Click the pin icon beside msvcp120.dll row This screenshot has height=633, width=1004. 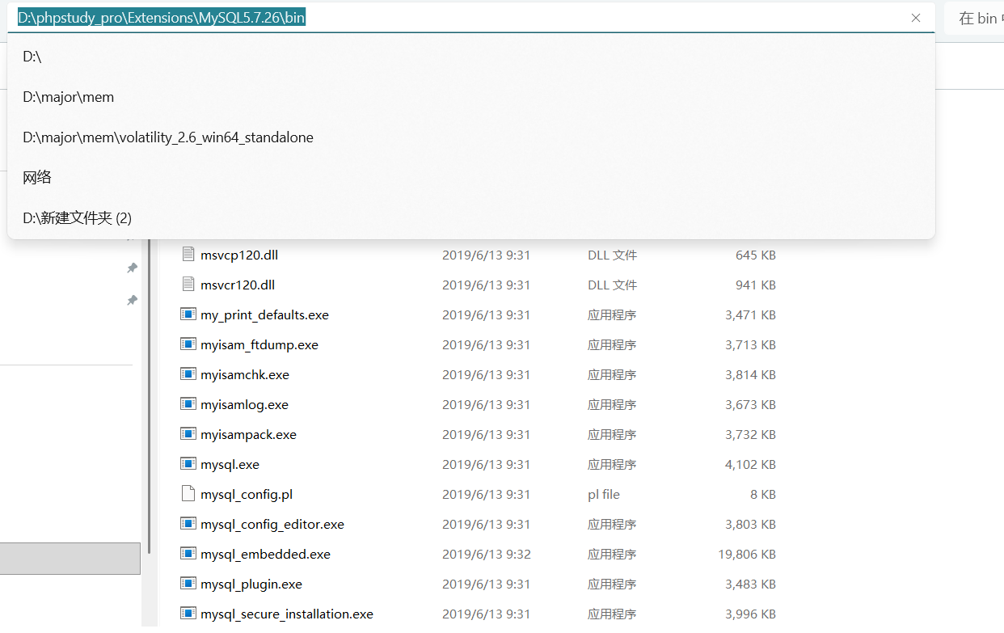pyautogui.click(x=132, y=268)
